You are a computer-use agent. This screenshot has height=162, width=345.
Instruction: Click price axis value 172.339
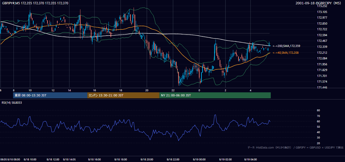pyautogui.click(x=322, y=47)
